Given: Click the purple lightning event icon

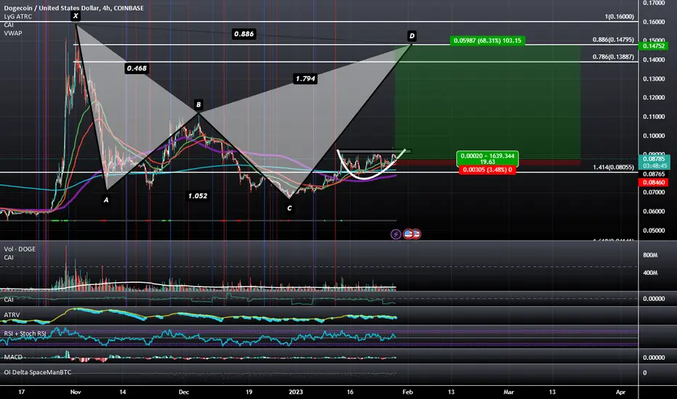Looking at the screenshot, I should (396, 234).
